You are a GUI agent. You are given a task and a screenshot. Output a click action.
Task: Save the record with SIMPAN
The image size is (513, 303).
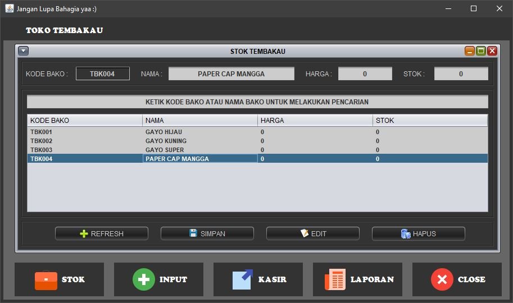207,233
